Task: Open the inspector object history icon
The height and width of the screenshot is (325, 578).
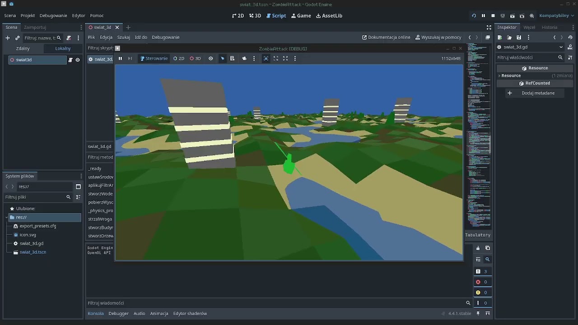Action: coord(571,37)
